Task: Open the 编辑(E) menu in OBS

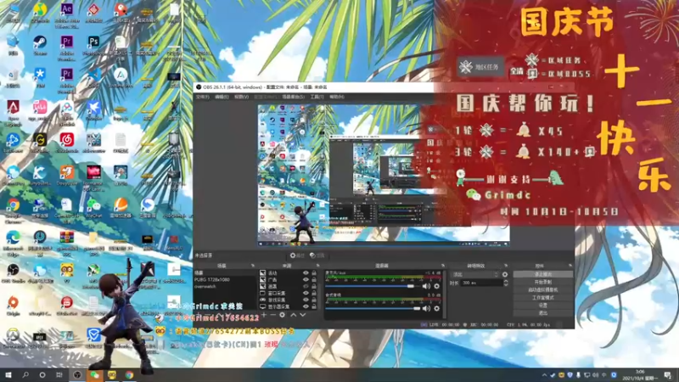Action: (222, 97)
